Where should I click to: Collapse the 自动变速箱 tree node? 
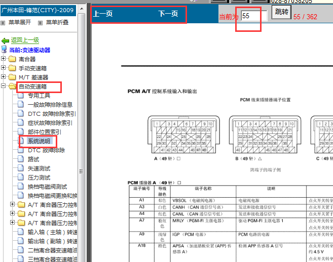[4, 86]
